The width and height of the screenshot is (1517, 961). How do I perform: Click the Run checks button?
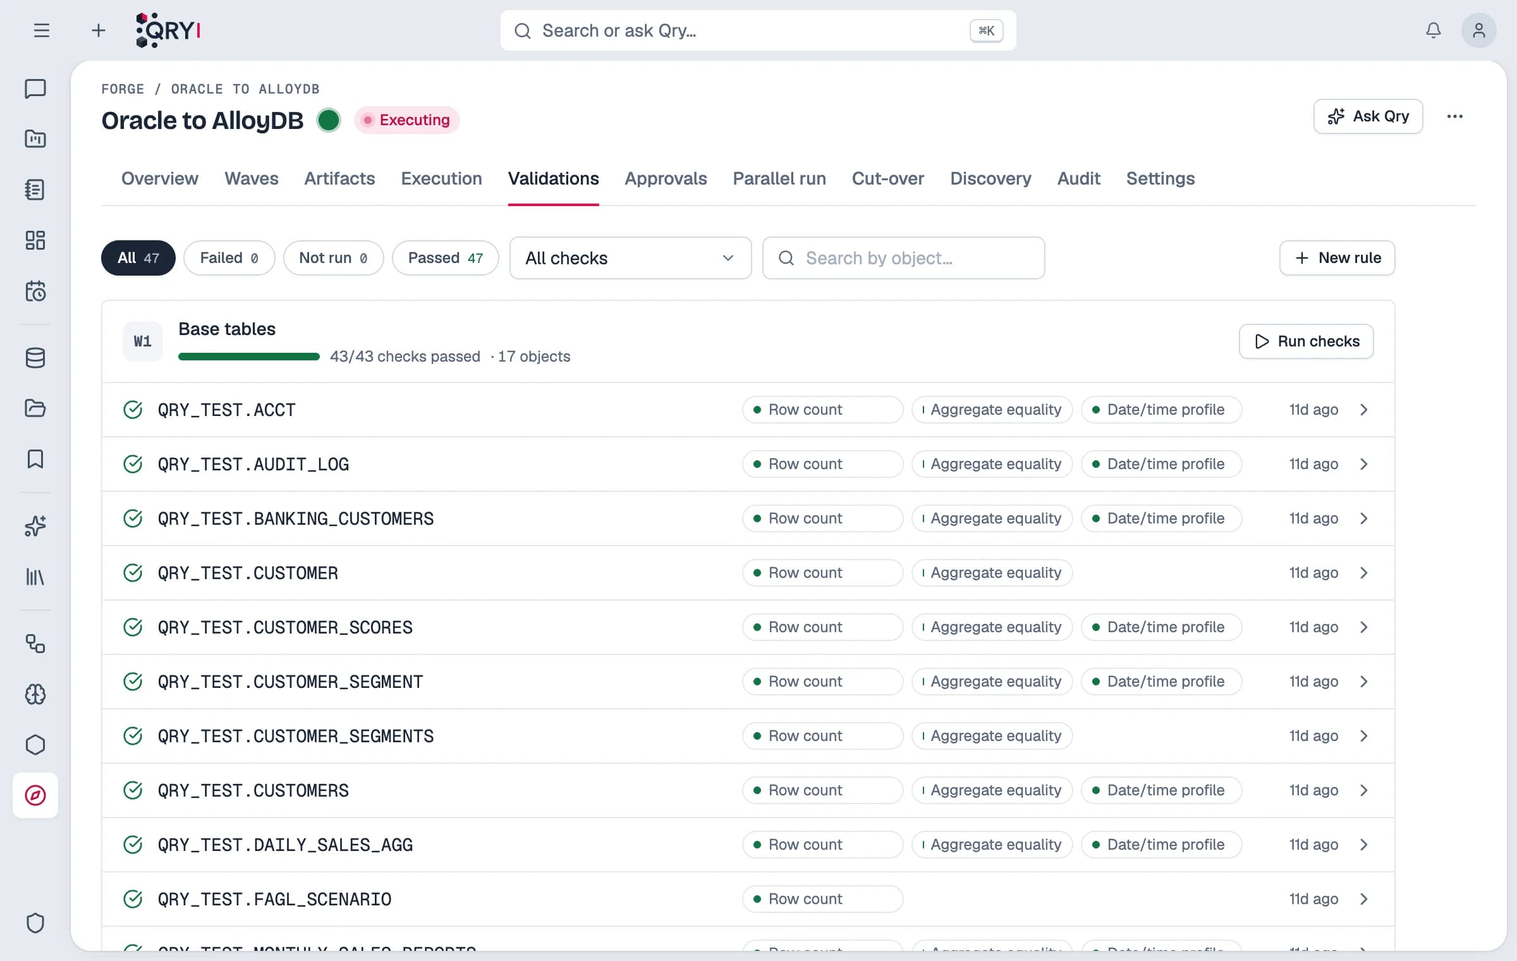point(1306,341)
